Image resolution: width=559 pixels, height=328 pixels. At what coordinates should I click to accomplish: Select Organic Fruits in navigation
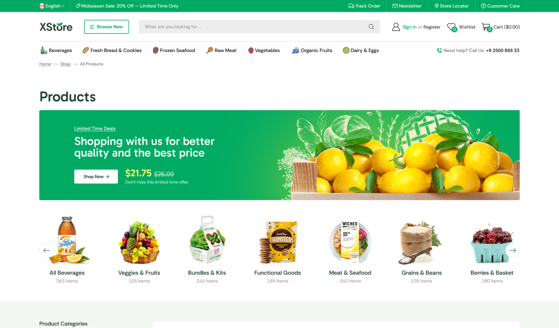312,51
